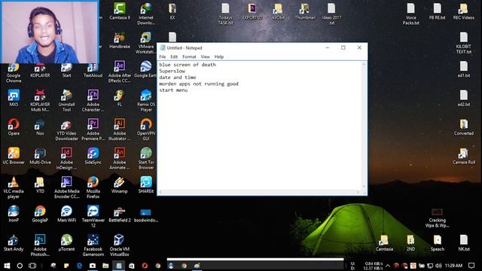Screen dimensions: 482x271
Task: Select the MX5 desktop icon
Action: tap(14, 98)
